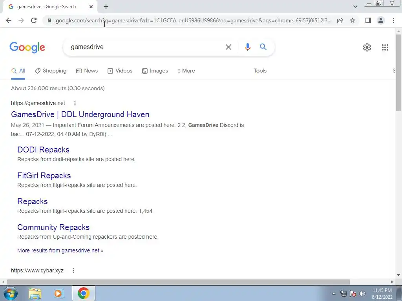Bookmark this page with the star icon

tap(353, 20)
